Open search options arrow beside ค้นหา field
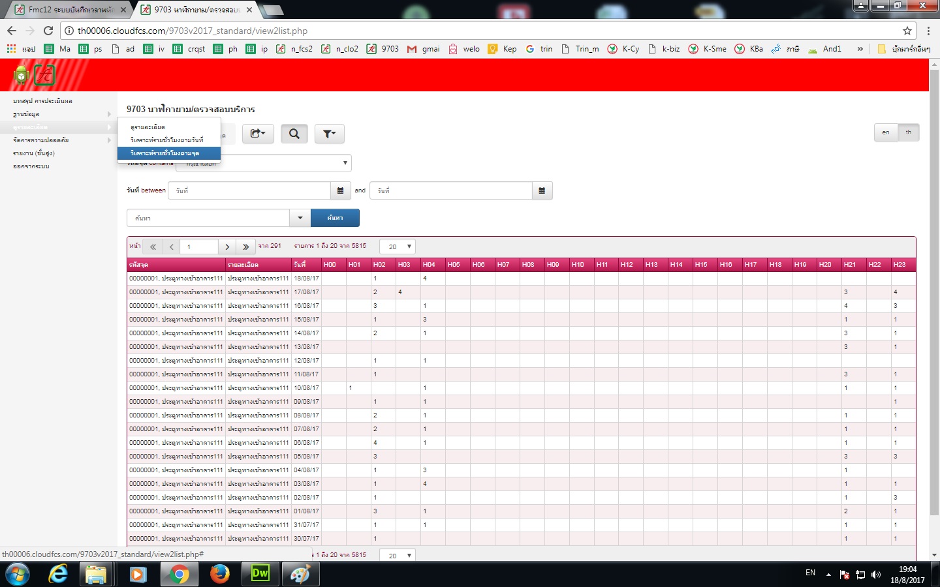This screenshot has width=940, height=587. (x=300, y=218)
